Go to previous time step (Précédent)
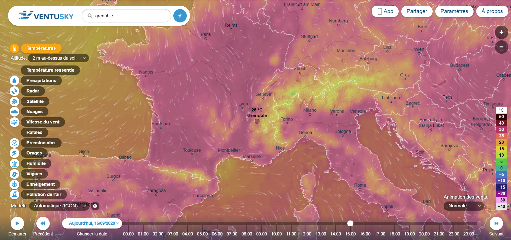Screen dimensions: 511x240 tap(43, 223)
